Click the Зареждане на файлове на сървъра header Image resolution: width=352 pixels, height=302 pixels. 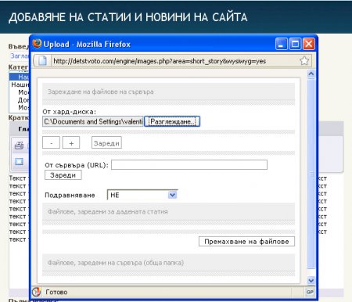coord(168,92)
